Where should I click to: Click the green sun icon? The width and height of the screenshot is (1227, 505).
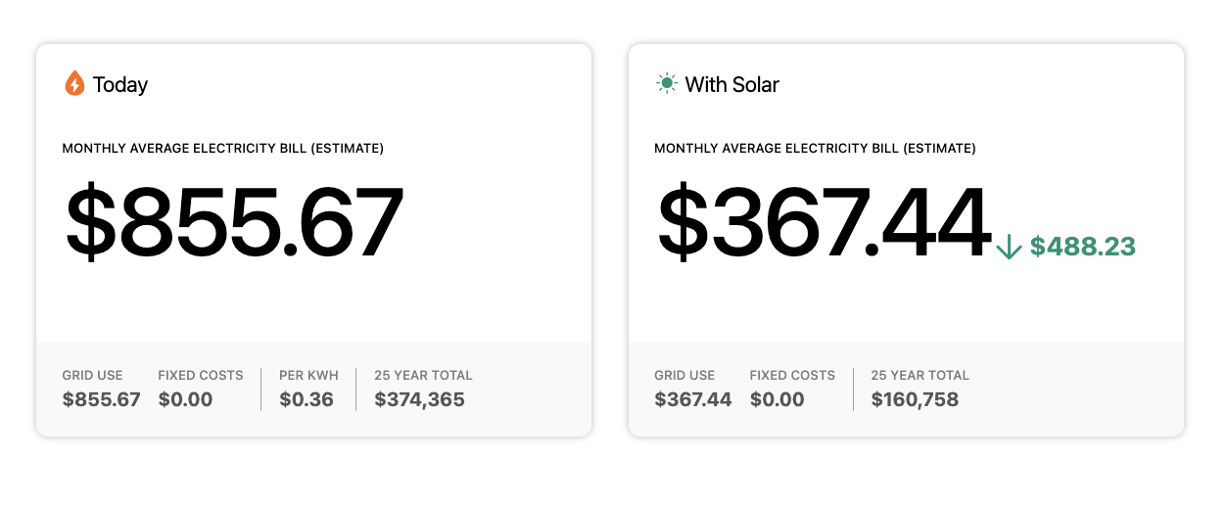point(667,84)
